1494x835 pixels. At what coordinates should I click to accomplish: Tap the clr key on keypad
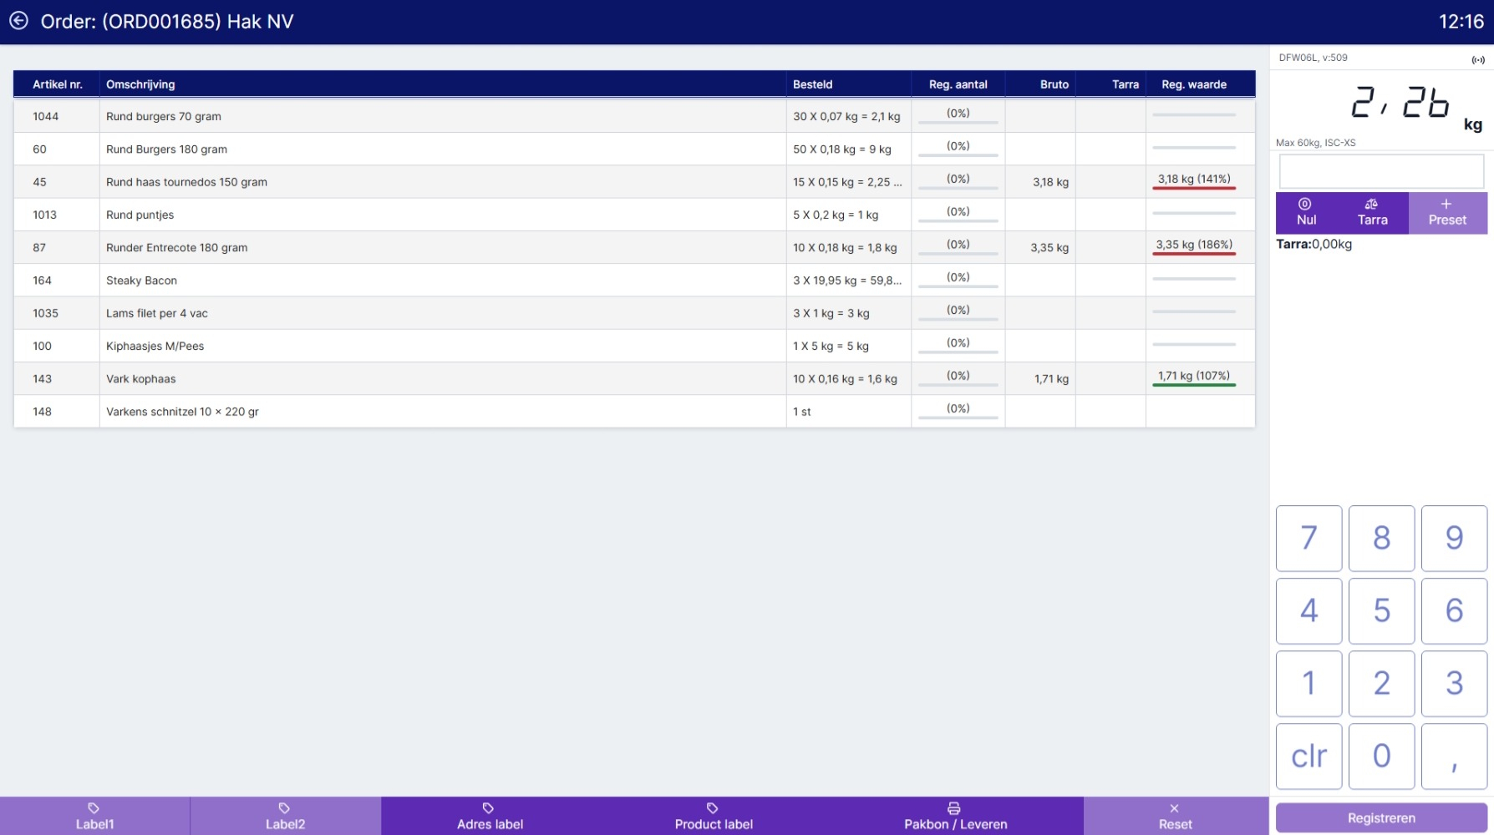(1309, 756)
